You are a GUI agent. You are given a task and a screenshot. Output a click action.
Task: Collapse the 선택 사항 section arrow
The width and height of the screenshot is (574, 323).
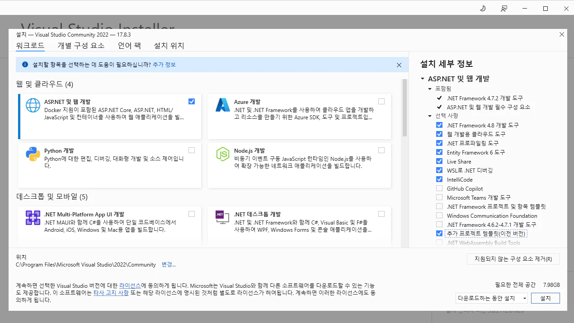(430, 116)
